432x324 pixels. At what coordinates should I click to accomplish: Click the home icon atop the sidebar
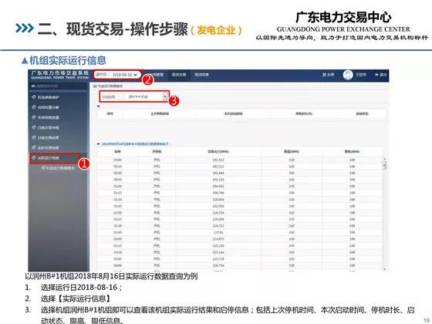pos(33,86)
